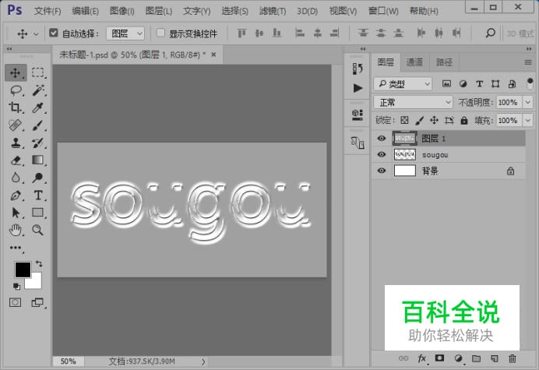Delete the selected layer with trash icon
Viewport: 539px width, 370px height.
(513, 358)
